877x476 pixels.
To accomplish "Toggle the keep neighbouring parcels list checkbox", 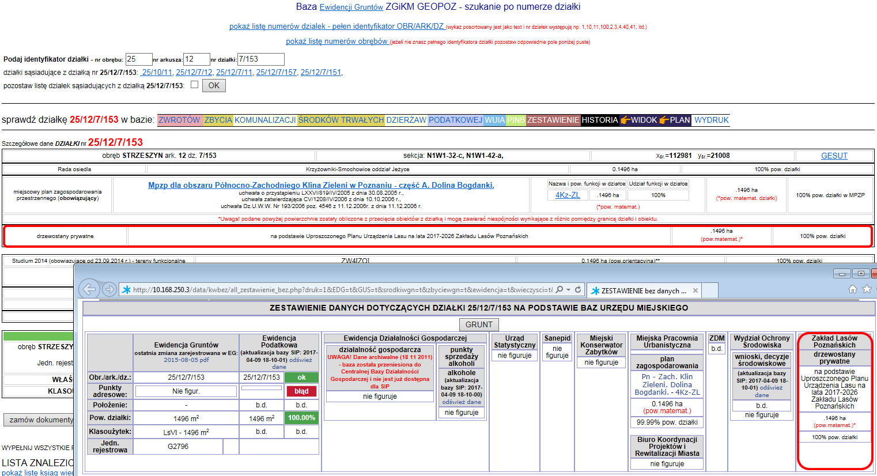I will pyautogui.click(x=194, y=85).
